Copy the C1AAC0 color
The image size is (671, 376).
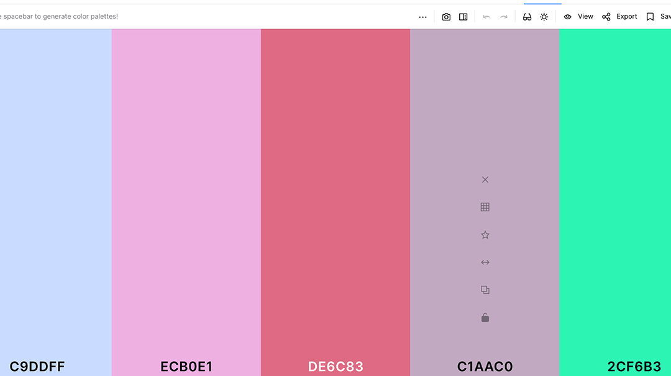click(x=485, y=290)
